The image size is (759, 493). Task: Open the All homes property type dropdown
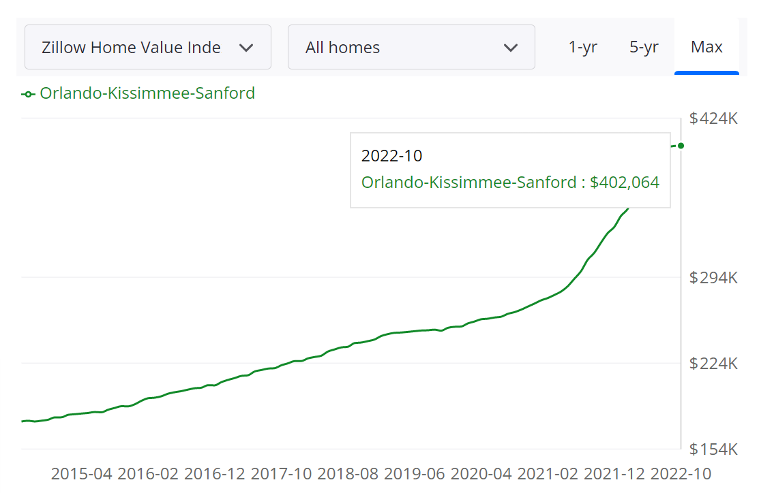(411, 47)
